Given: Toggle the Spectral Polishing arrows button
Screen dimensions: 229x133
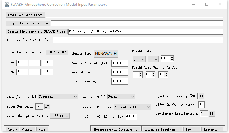Looking at the screenshot, I should point(201,96).
